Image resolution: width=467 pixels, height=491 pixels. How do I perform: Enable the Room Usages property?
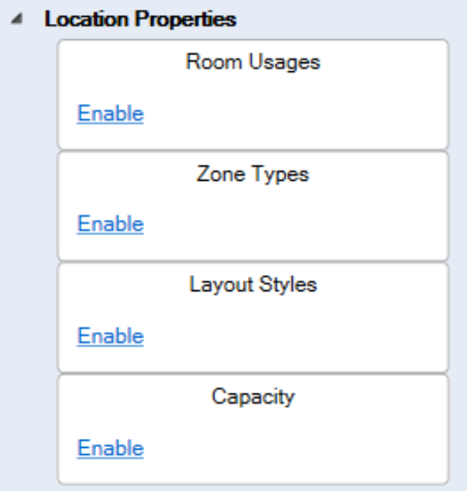[110, 114]
